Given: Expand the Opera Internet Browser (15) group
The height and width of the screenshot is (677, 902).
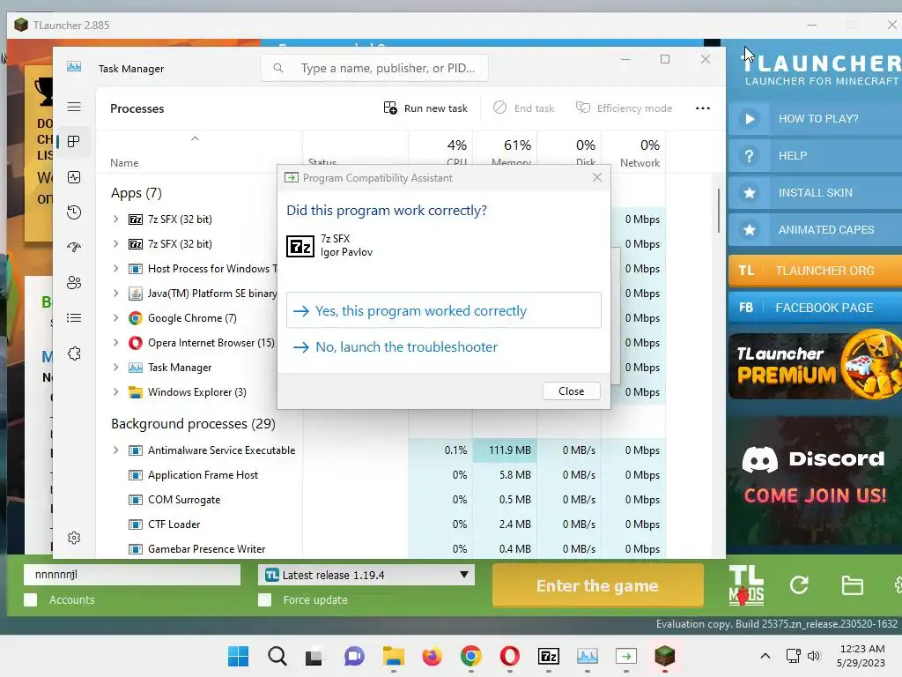Looking at the screenshot, I should pos(115,343).
